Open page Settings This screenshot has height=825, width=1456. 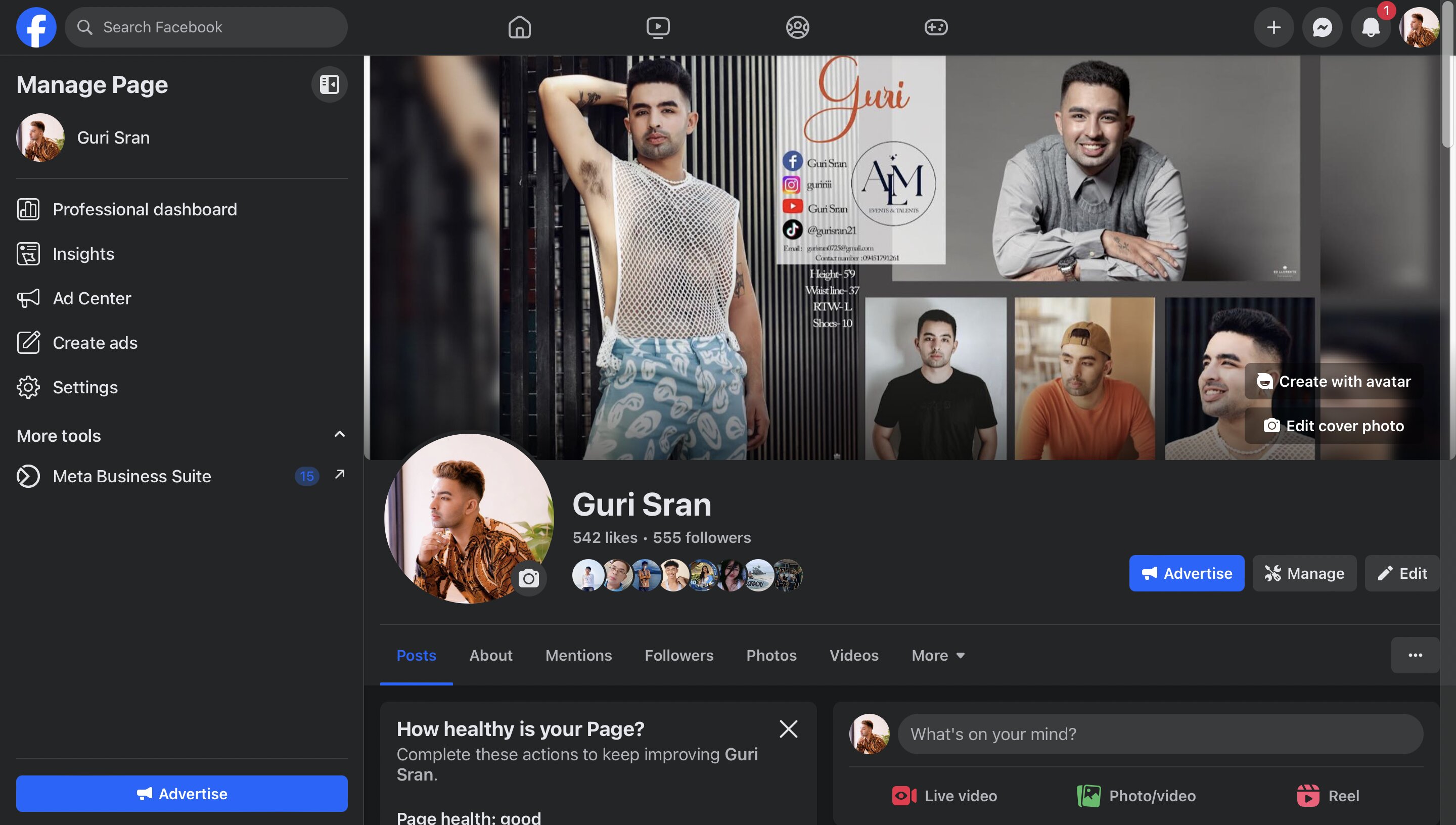[182, 387]
